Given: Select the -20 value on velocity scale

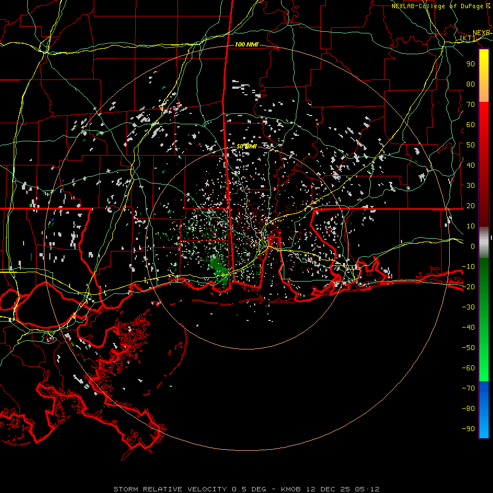Looking at the screenshot, I should pyautogui.click(x=468, y=286).
